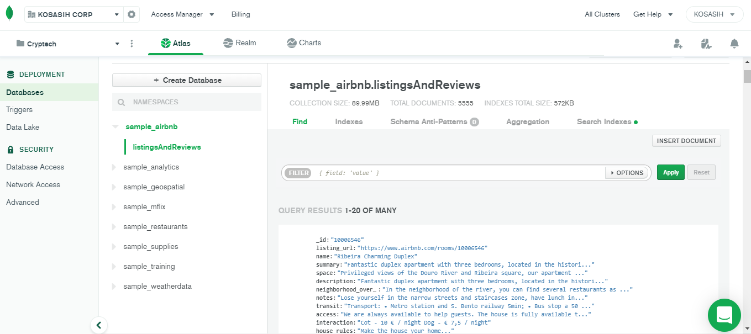The height and width of the screenshot is (334, 751).
Task: Click the sample_mflix database name
Action: click(144, 207)
